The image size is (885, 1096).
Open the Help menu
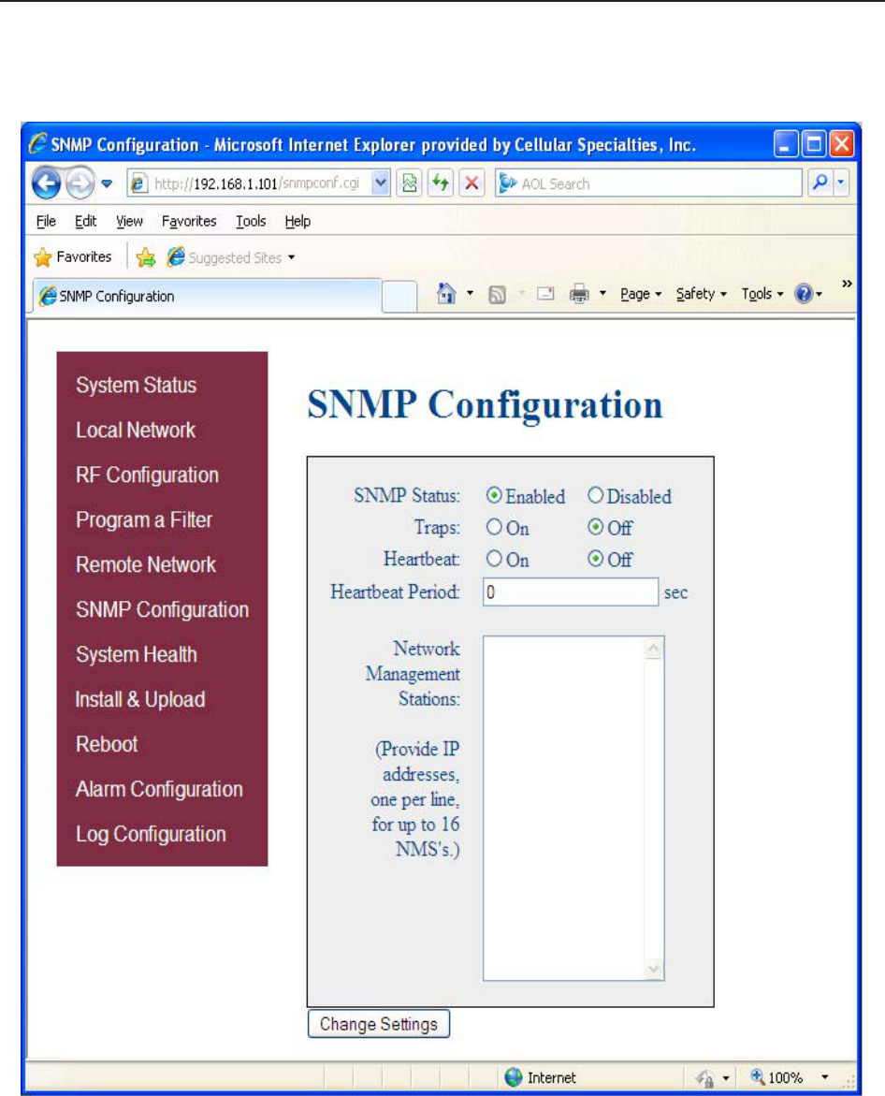pos(297,222)
